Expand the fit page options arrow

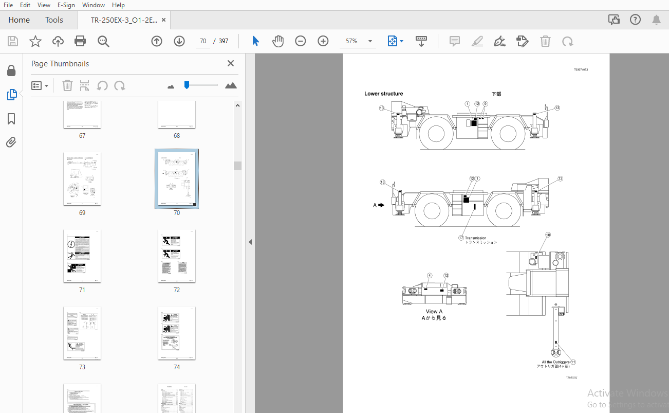click(402, 41)
